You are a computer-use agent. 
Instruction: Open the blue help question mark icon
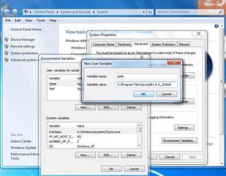[x=216, y=26]
